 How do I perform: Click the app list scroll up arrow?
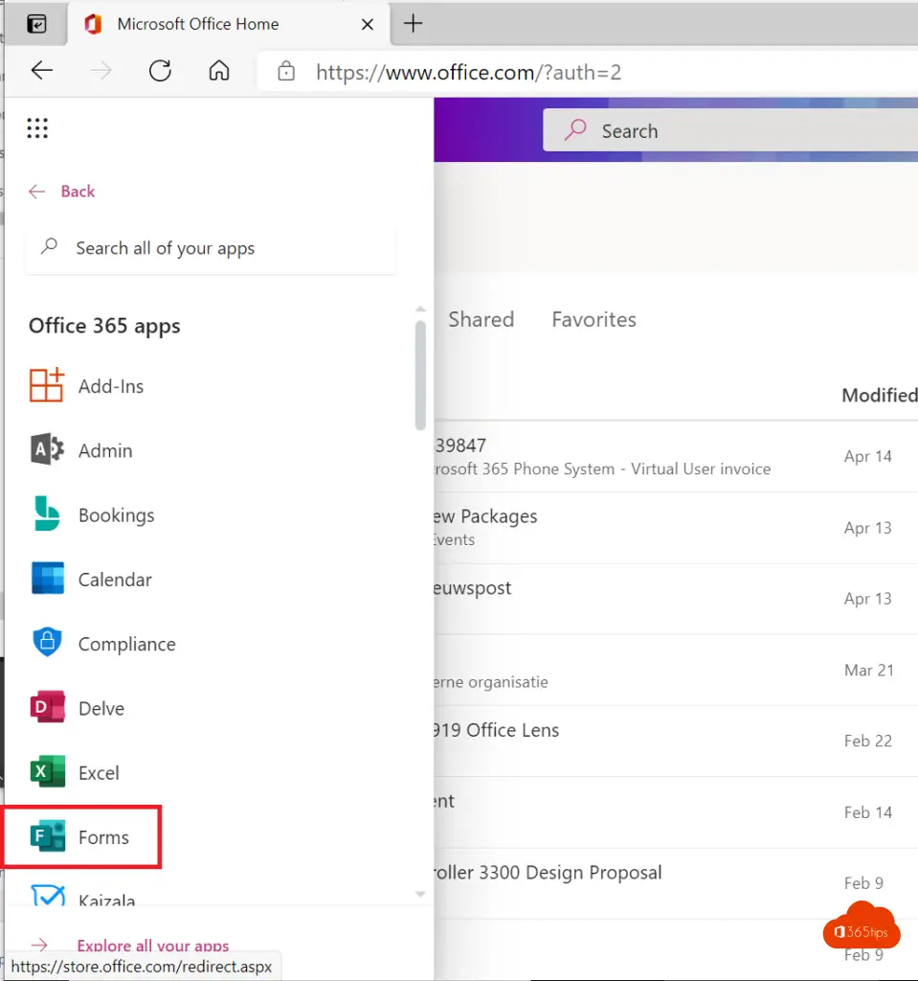[420, 309]
